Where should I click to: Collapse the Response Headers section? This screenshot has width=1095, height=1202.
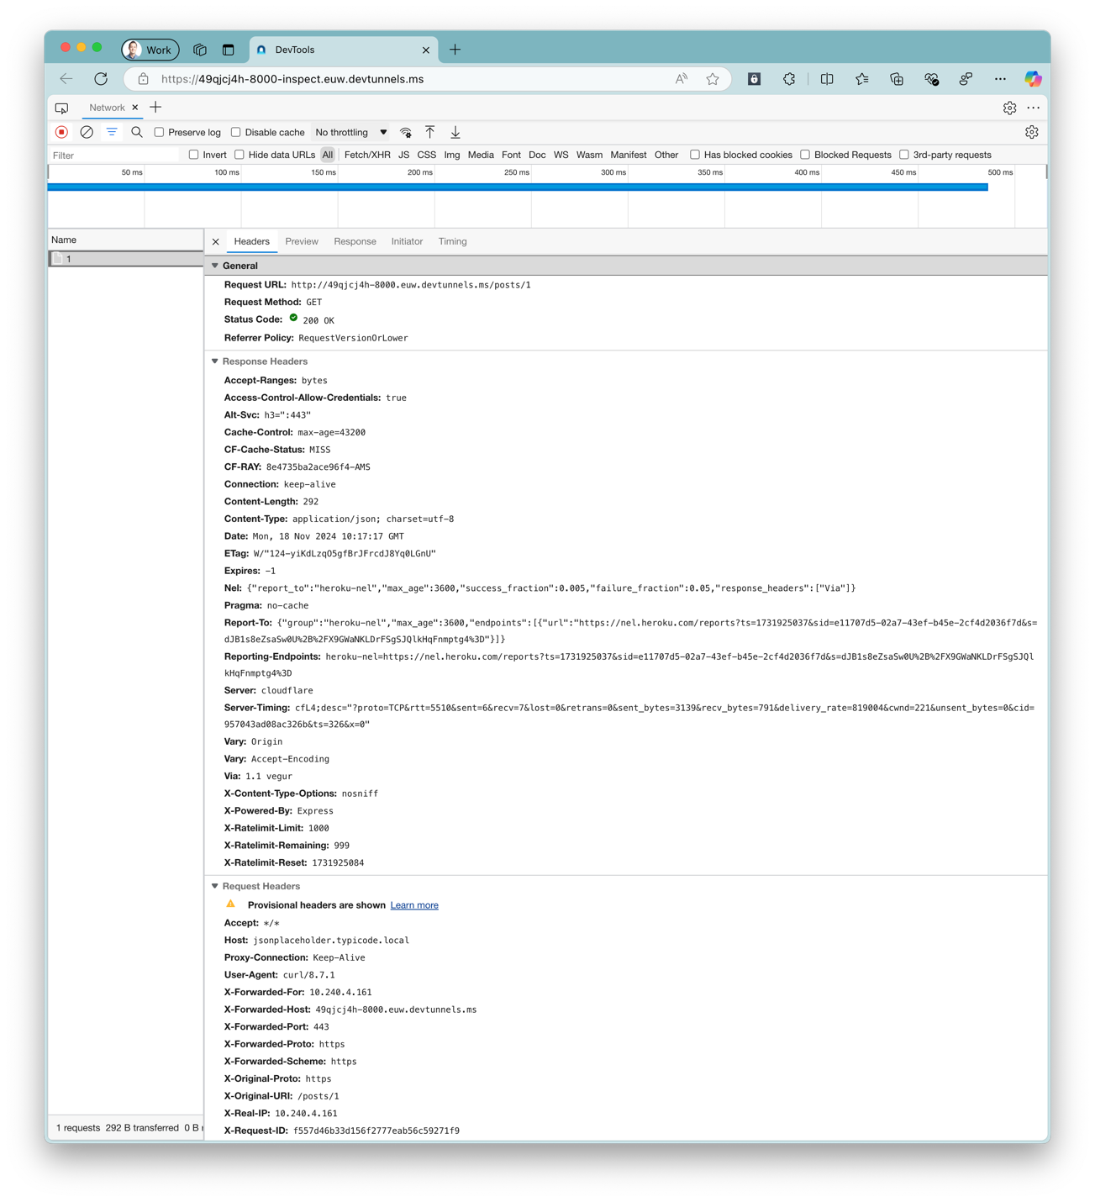pos(215,361)
